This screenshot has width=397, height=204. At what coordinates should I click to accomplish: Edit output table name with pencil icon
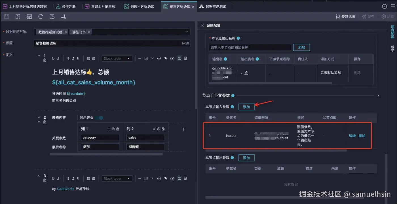pos(246,73)
